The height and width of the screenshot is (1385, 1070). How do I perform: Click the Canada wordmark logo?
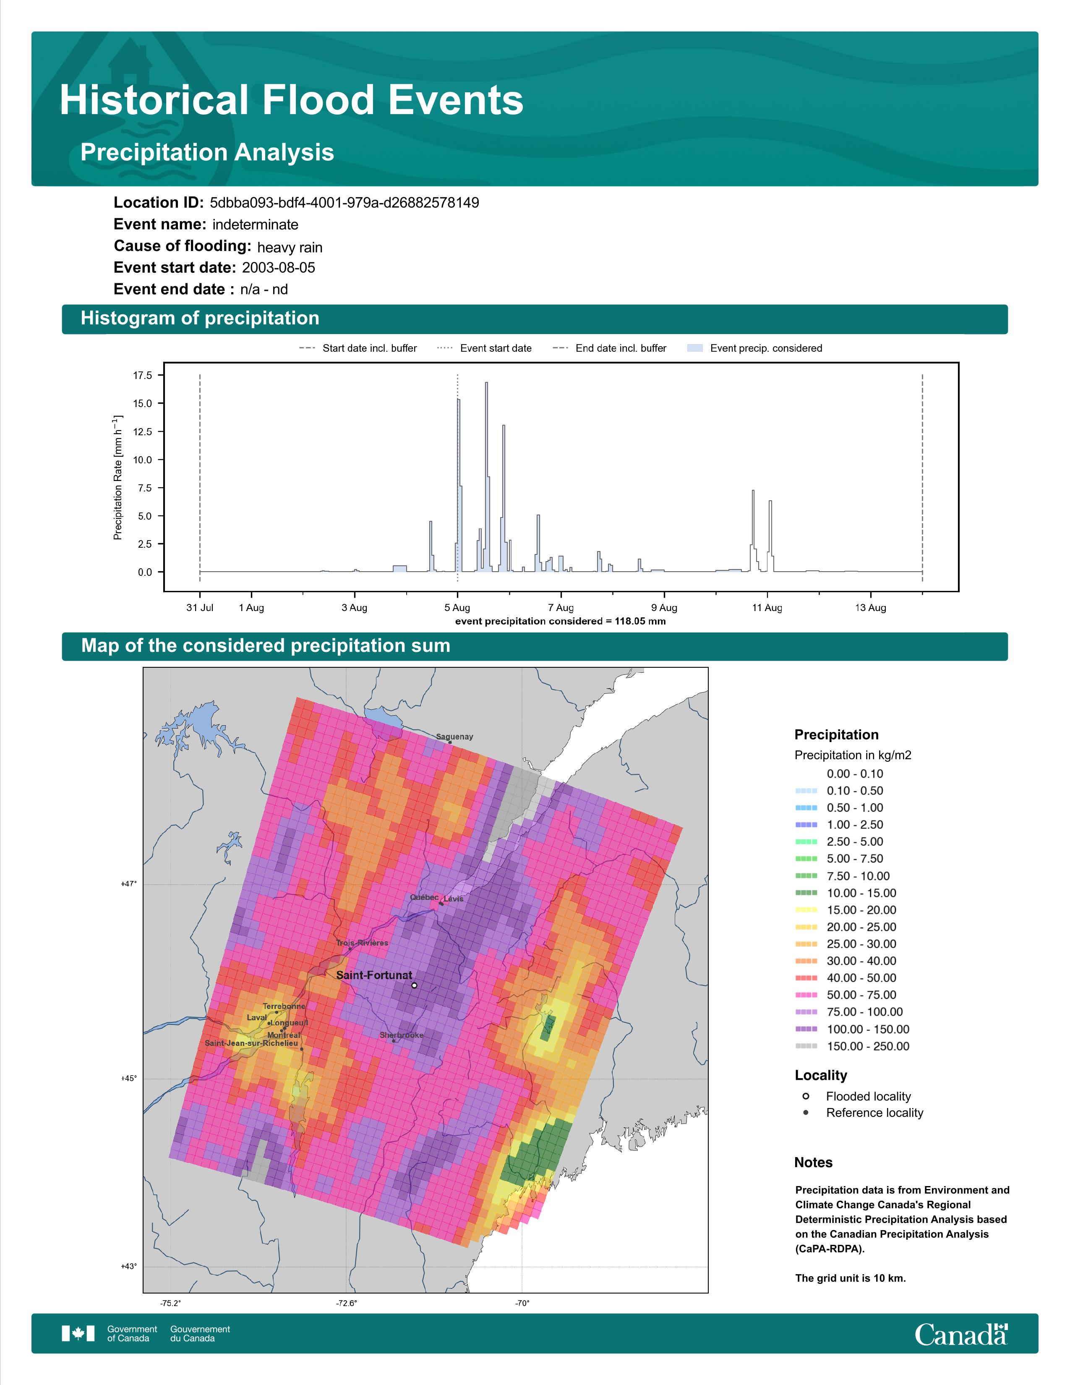coord(961,1334)
